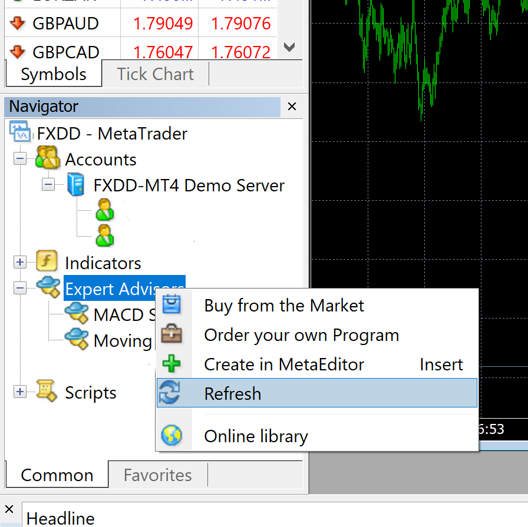Expand the Indicators tree node
This screenshot has width=528, height=527.
[x=20, y=262]
